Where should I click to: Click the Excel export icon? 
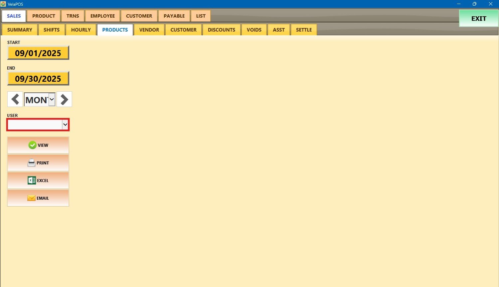pyautogui.click(x=32, y=180)
